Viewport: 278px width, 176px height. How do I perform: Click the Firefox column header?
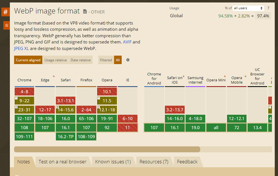86,80
